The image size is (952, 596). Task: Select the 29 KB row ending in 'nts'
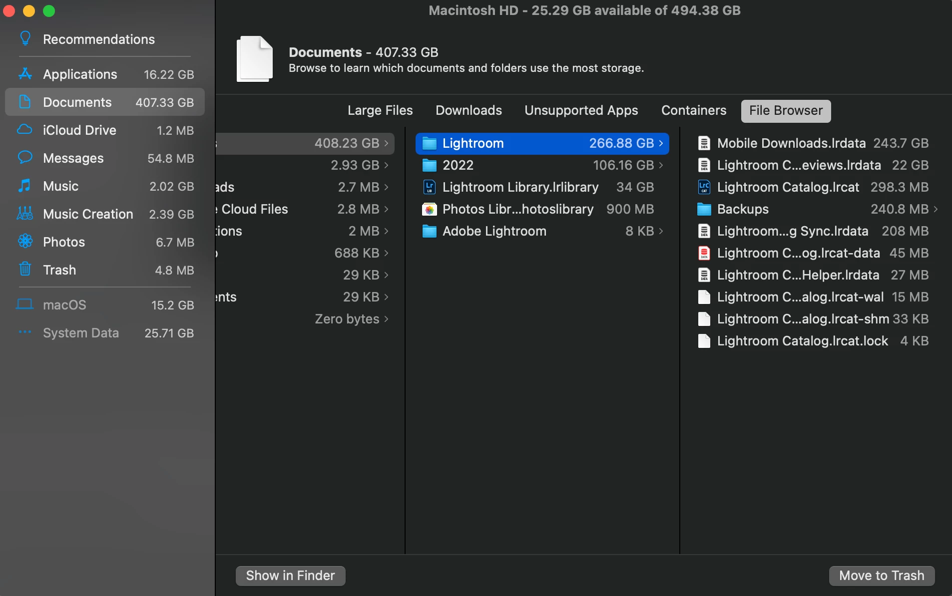(305, 297)
